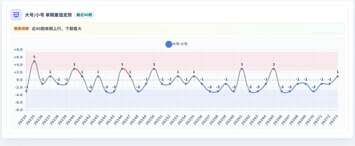Viewport: 355px width, 146px height.
Task: Select the data point for period 26270
Action: pos(314,91)
